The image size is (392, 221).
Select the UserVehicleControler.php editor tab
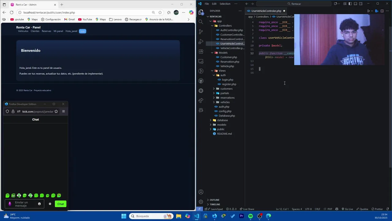(266, 11)
